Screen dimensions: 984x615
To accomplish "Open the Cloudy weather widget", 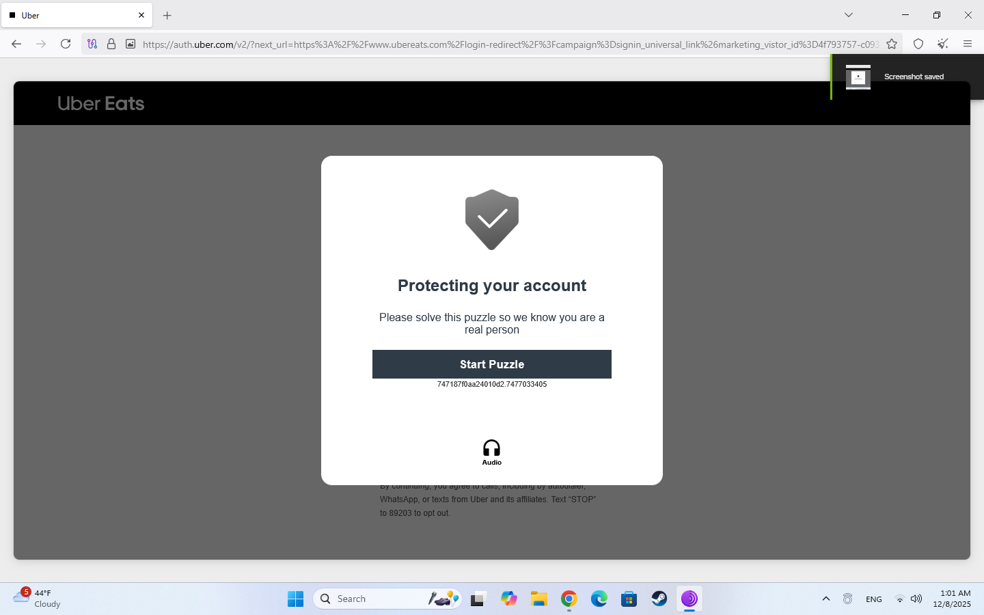I will point(38,598).
